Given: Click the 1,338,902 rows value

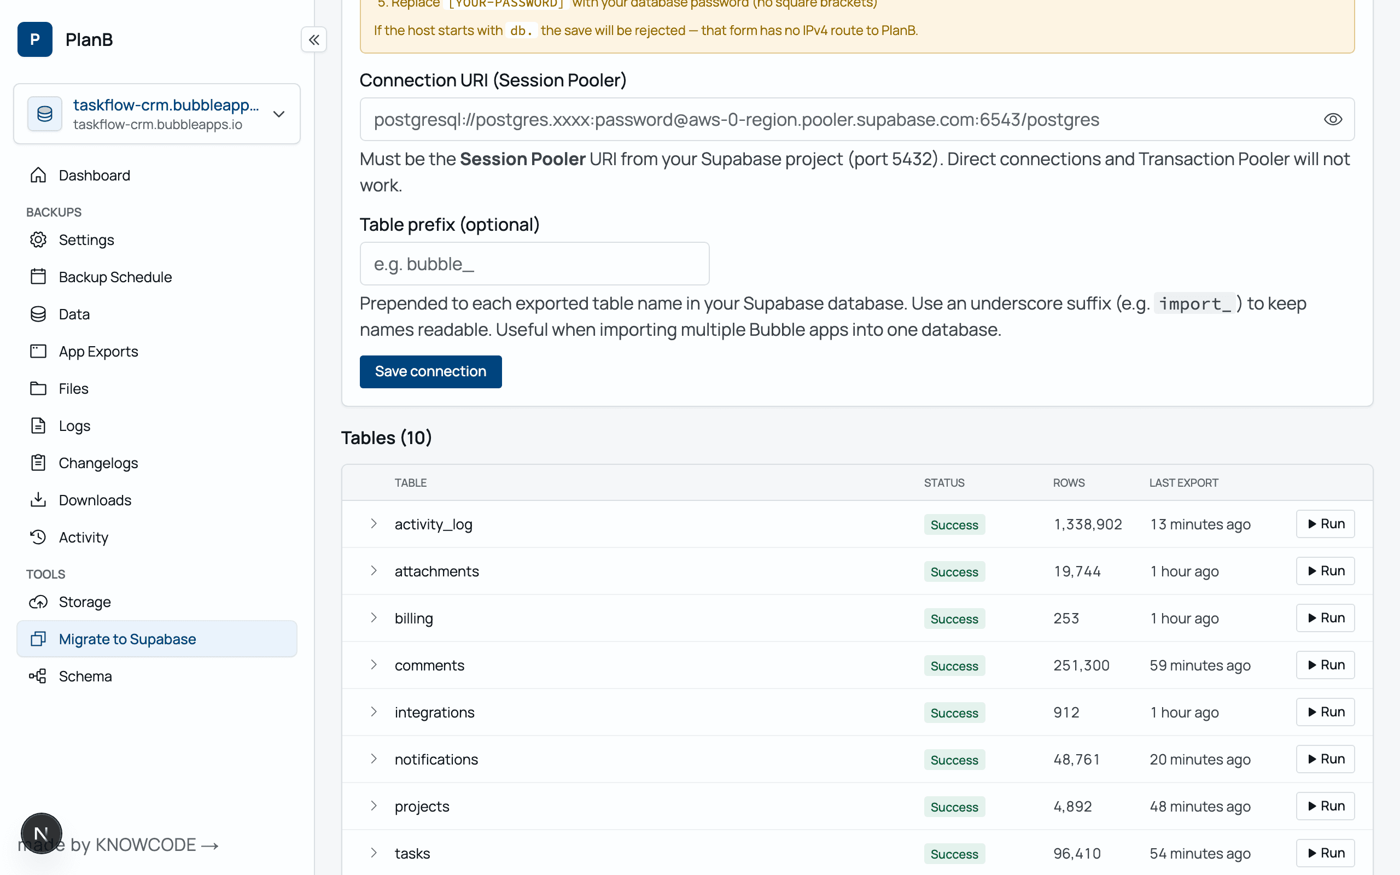Looking at the screenshot, I should (x=1088, y=524).
